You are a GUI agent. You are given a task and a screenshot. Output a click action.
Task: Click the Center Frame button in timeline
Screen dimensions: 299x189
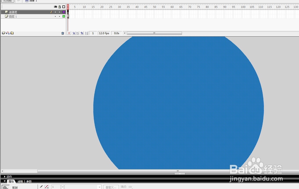[69, 33]
